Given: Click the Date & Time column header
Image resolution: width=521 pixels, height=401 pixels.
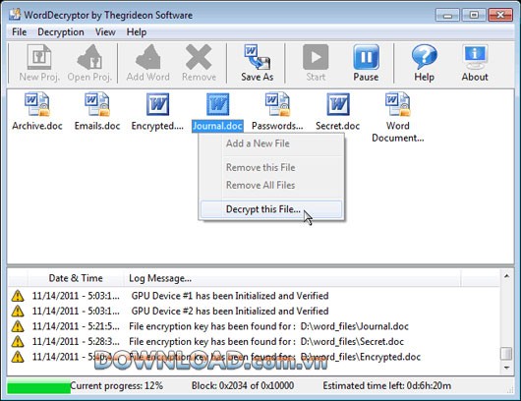Looking at the screenshot, I should tap(76, 278).
